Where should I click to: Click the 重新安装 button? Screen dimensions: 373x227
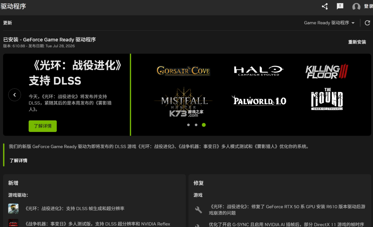[357, 42]
